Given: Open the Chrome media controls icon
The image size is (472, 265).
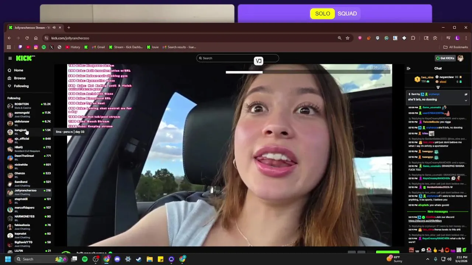Looking at the screenshot, I should pyautogui.click(x=448, y=38).
